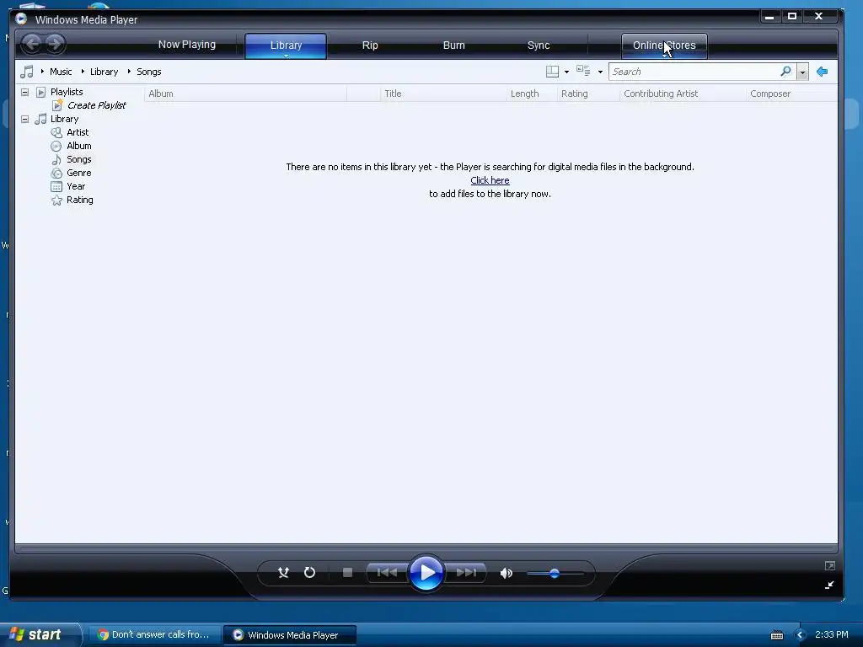The width and height of the screenshot is (863, 647).
Task: Open the Rip tab
Action: (x=370, y=45)
